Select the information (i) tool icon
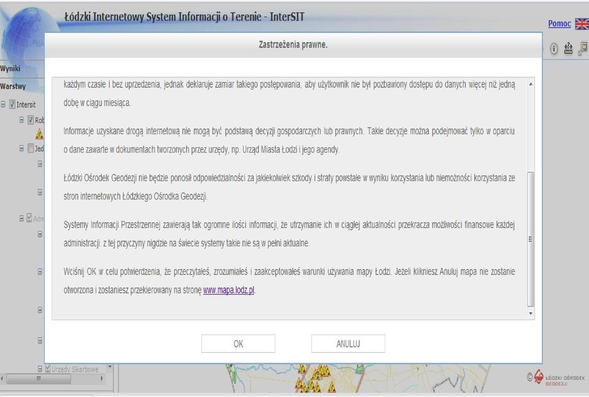Screen dimensions: 589x397 (553, 48)
